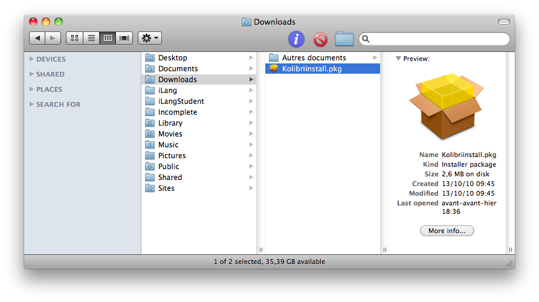Click the More info... button
Image resolution: width=539 pixels, height=302 pixels.
click(447, 231)
